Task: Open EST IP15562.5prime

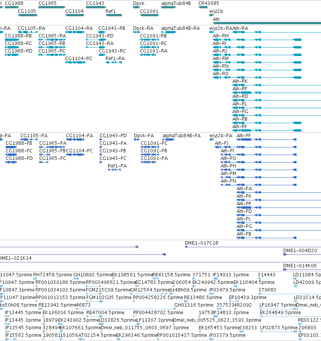Action: tap(23, 335)
